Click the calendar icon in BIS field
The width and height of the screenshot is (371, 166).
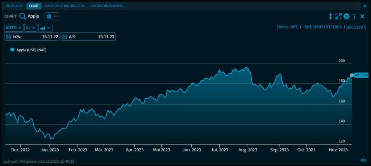point(65,37)
